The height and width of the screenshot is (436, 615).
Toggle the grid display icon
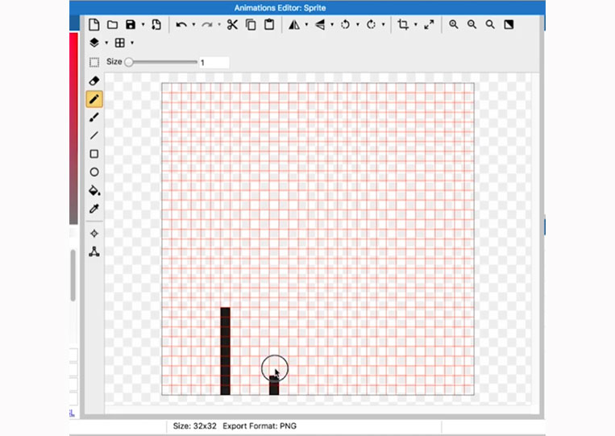[119, 43]
